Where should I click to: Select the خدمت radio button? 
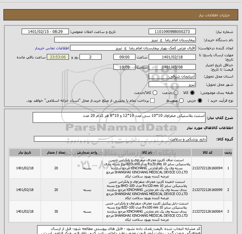click(x=176, y=93)
